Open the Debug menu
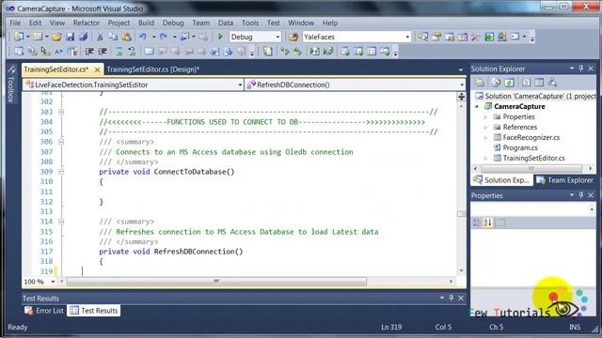Viewport: 602px width, 338px height. pyautogui.click(x=173, y=23)
